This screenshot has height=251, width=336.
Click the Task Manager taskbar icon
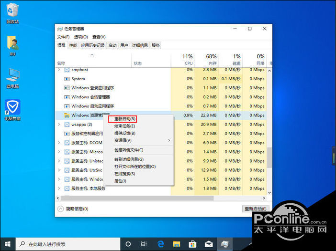[x=225, y=244]
